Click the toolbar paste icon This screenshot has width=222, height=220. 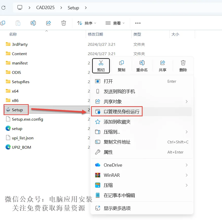coord(18,23)
